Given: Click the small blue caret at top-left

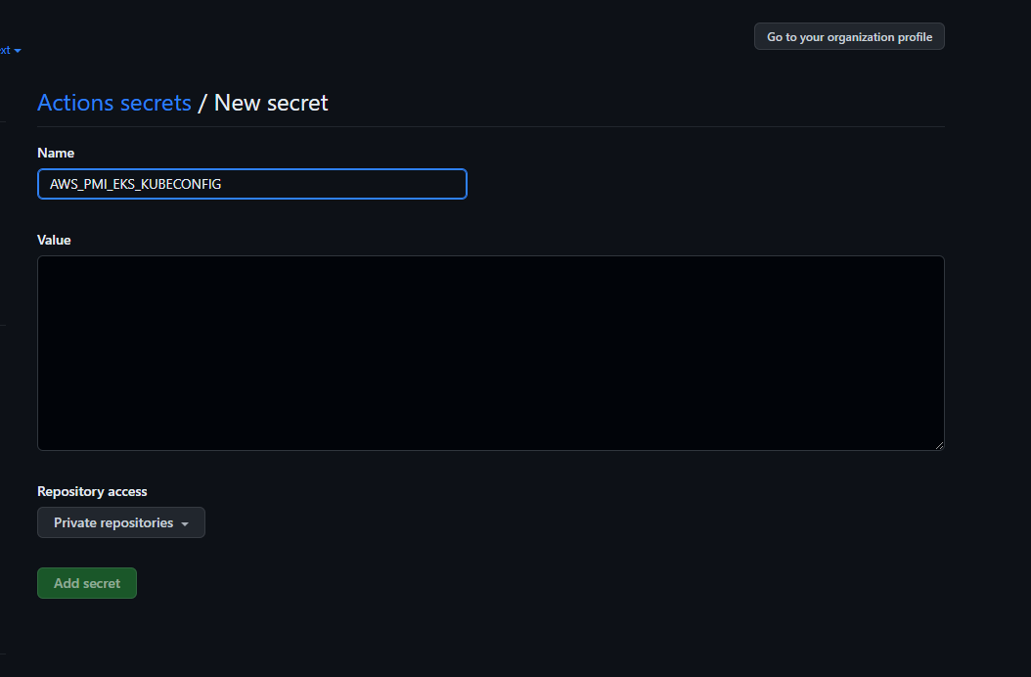Looking at the screenshot, I should point(18,51).
